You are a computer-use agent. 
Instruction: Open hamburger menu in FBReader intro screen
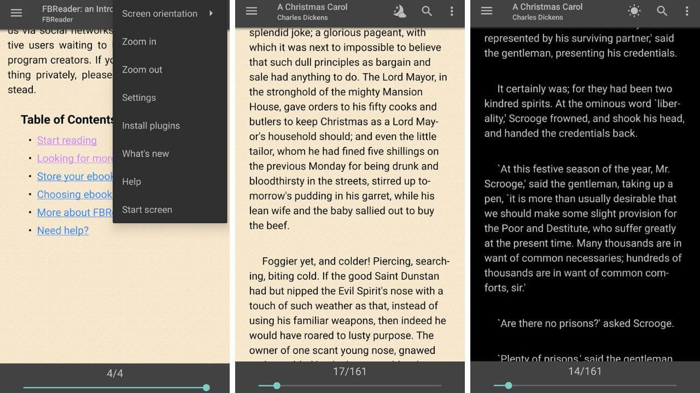(x=16, y=13)
